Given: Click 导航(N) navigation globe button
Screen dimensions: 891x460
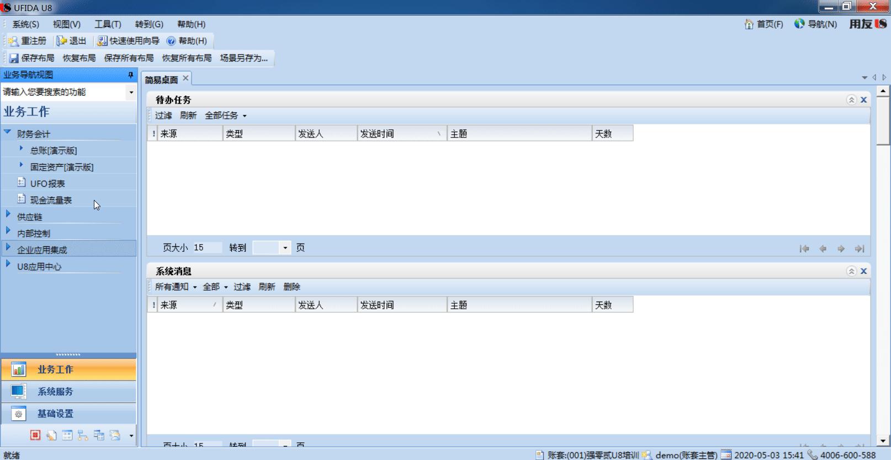Looking at the screenshot, I should (816, 24).
